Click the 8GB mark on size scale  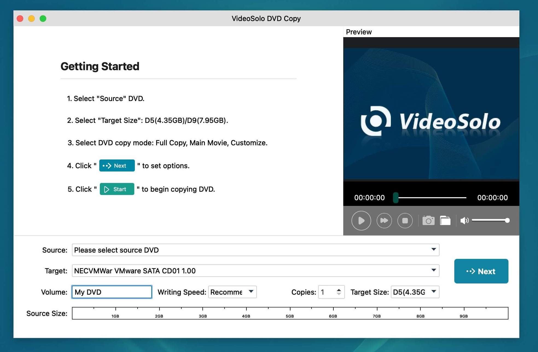tap(420, 316)
